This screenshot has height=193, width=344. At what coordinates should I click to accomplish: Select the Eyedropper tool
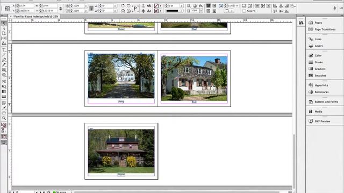4,108
